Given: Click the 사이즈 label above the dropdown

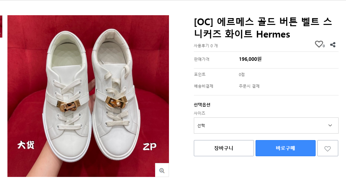Looking at the screenshot, I should coord(200,113).
